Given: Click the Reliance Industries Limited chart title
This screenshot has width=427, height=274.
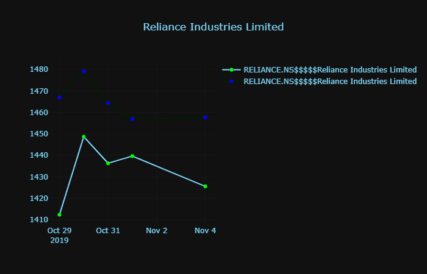Looking at the screenshot, I should pos(213,27).
